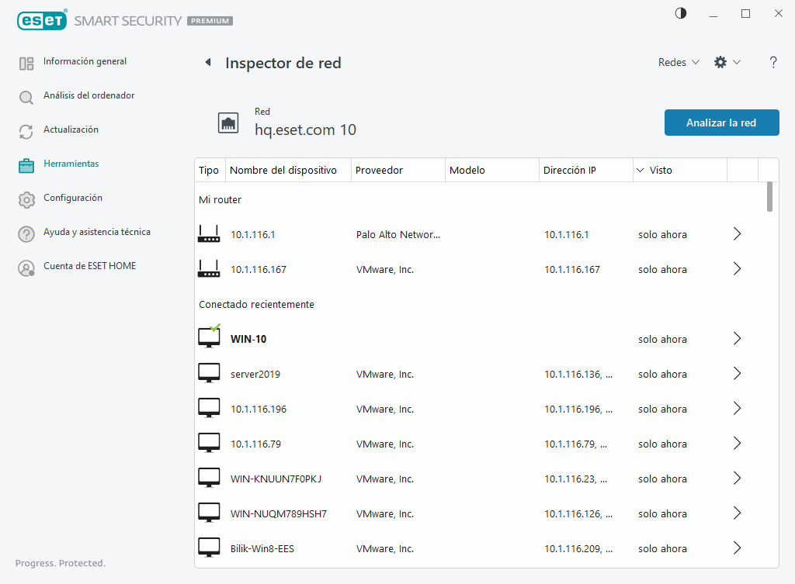This screenshot has width=795, height=584.
Task: Toggle the contrast theme icon in title bar
Action: pos(681,13)
